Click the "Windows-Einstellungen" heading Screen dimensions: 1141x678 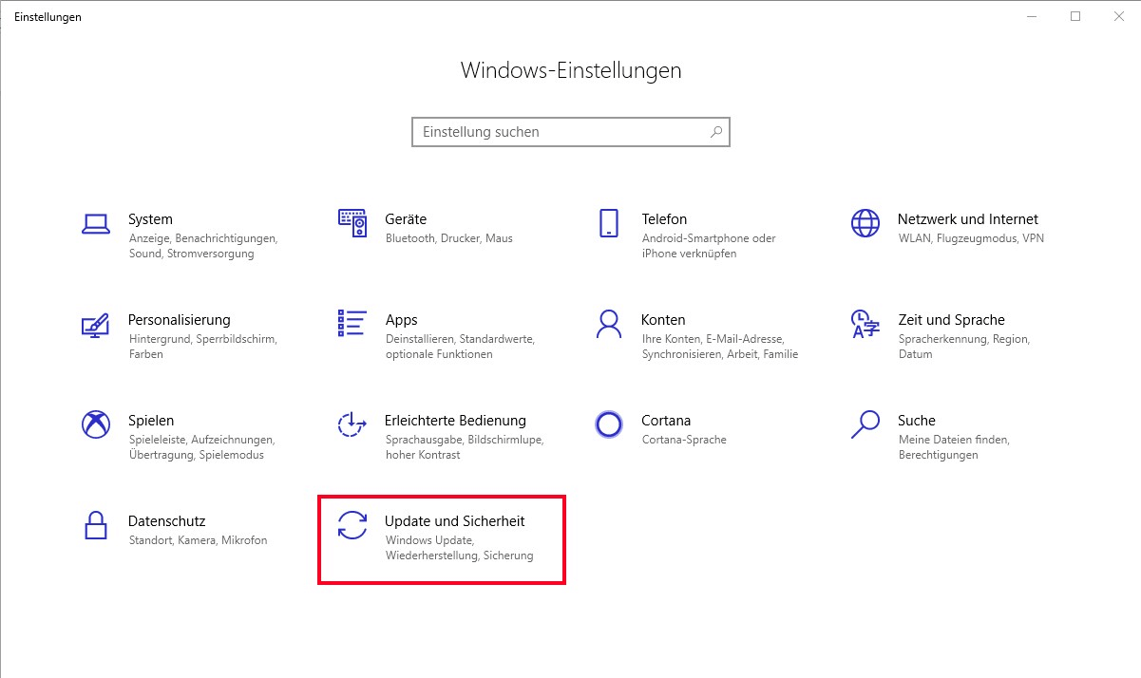[x=571, y=70]
